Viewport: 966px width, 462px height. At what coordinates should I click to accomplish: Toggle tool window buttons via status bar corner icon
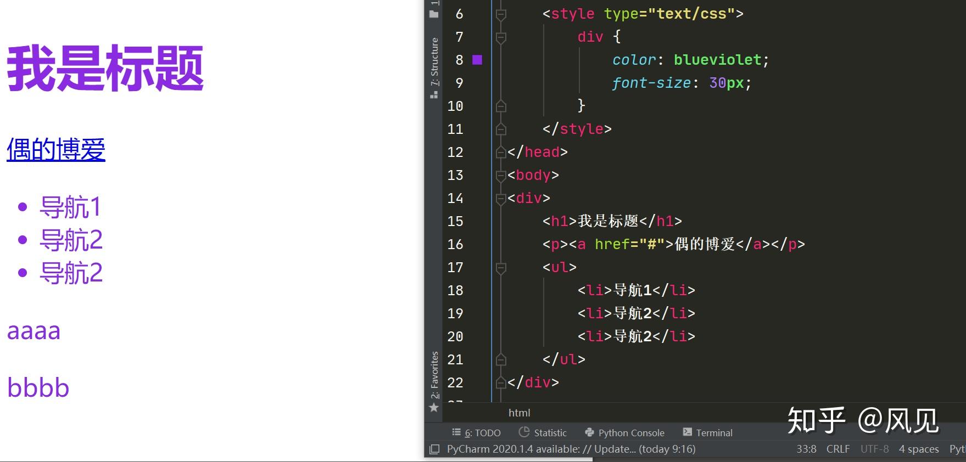tap(434, 449)
